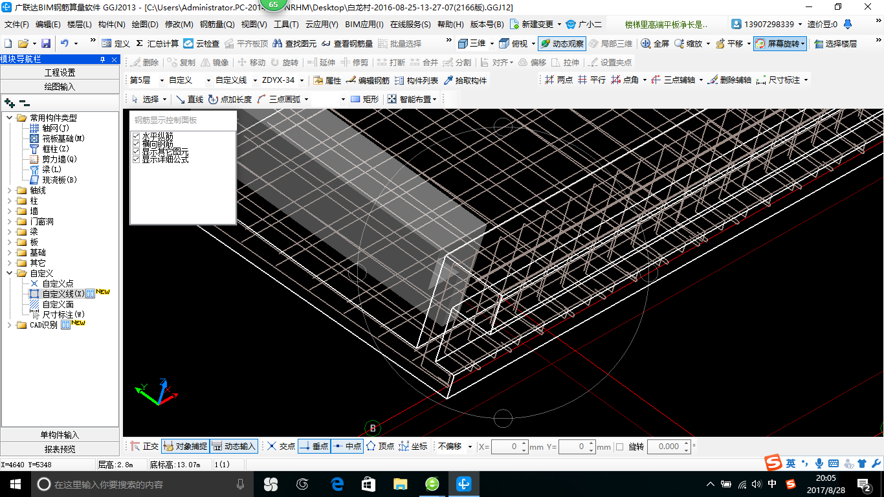Uncheck 横向钢筋 checkbox
This screenshot has width=884, height=497.
coord(136,144)
